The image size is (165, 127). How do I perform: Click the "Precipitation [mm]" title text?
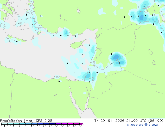pyautogui.click(x=17, y=121)
